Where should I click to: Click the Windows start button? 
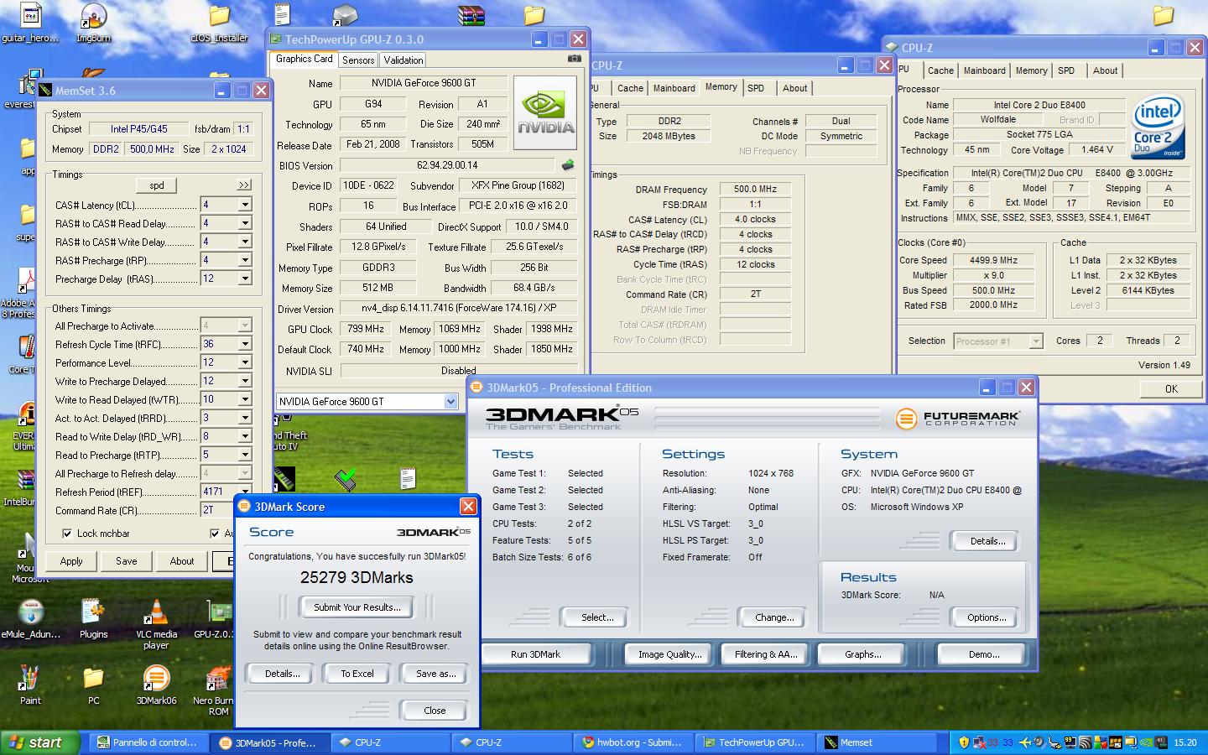[x=40, y=742]
